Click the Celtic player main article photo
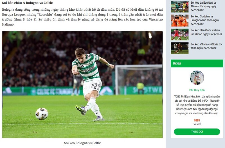The width and height of the screenshot is (225, 148). click(82, 85)
